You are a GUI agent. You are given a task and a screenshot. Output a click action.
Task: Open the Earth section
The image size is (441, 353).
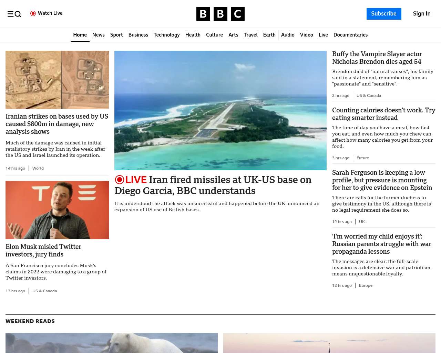[x=269, y=35]
